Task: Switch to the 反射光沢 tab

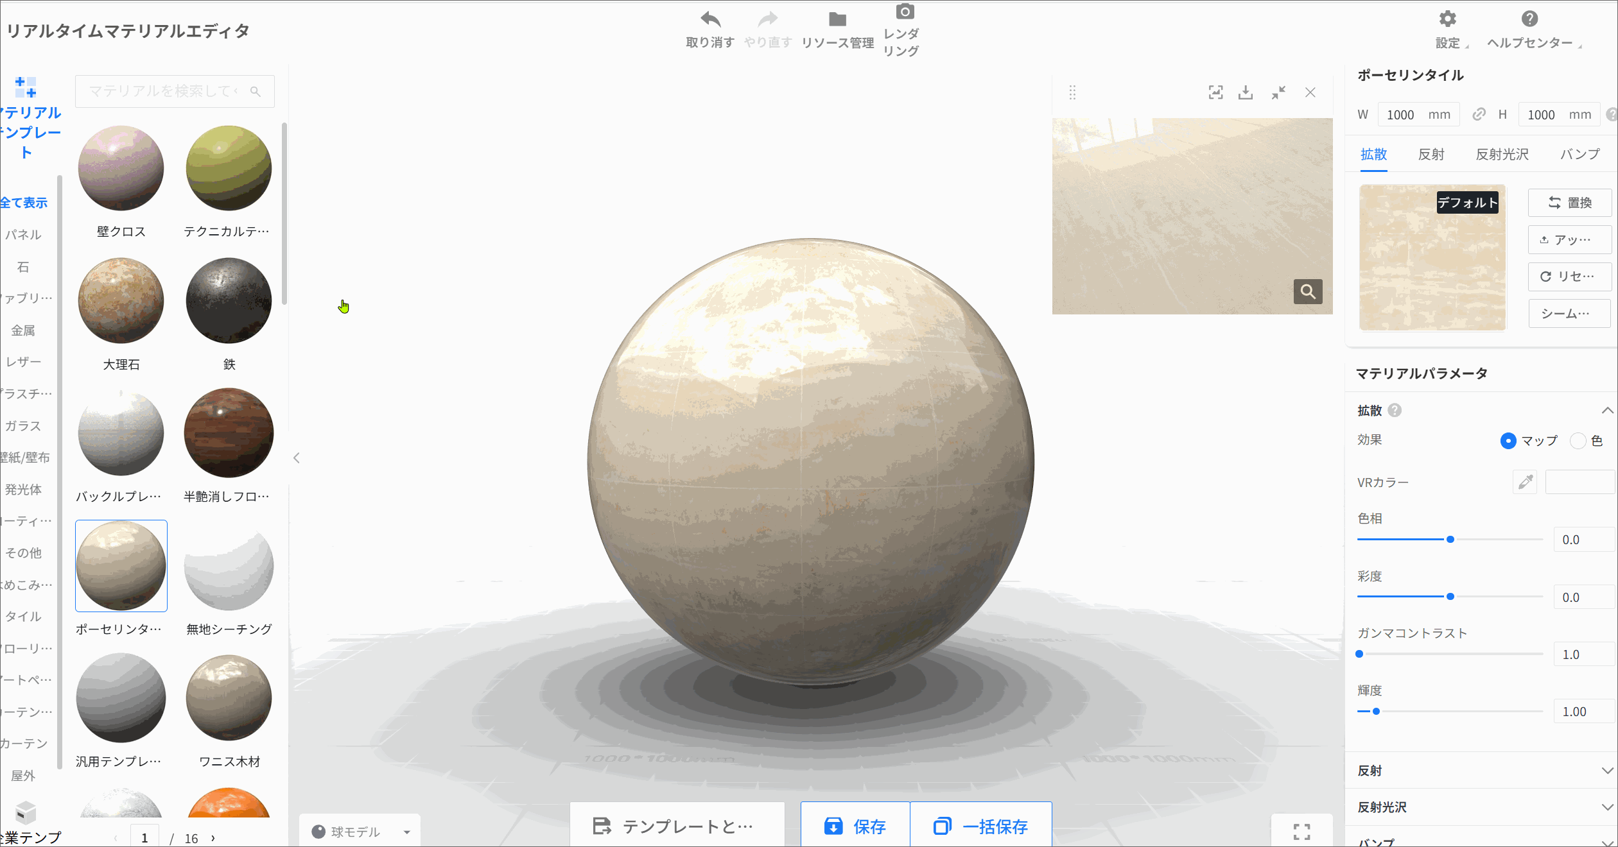Action: pyautogui.click(x=1502, y=155)
